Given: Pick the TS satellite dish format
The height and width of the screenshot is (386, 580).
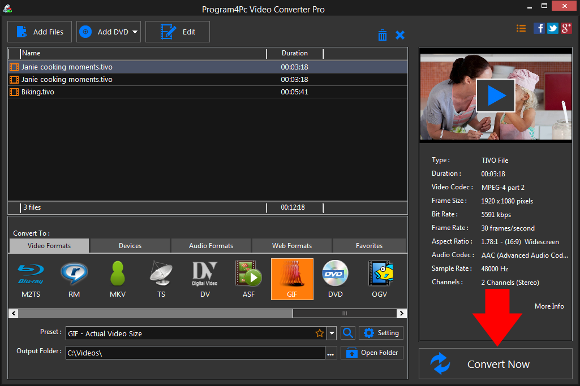Looking at the screenshot, I should (x=161, y=279).
